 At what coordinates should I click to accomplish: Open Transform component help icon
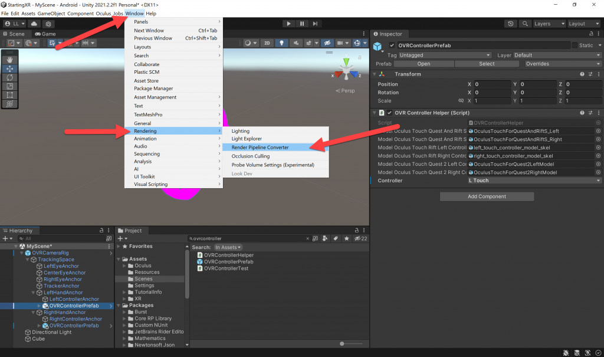pos(582,74)
